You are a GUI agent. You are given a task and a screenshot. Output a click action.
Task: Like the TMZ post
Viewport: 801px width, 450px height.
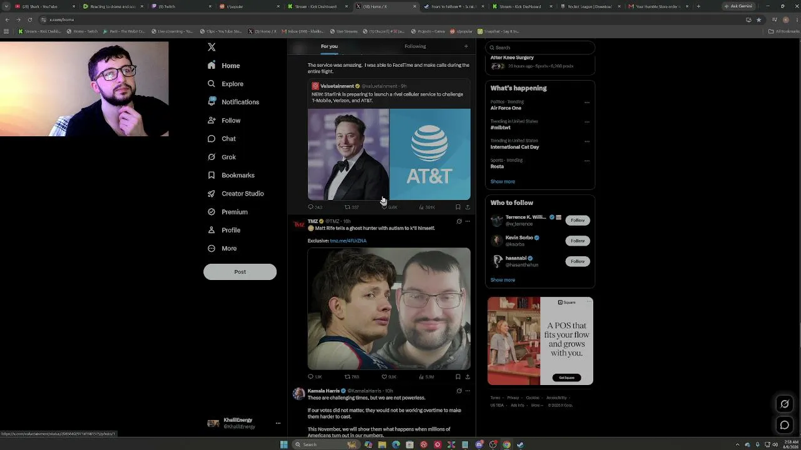point(389,377)
